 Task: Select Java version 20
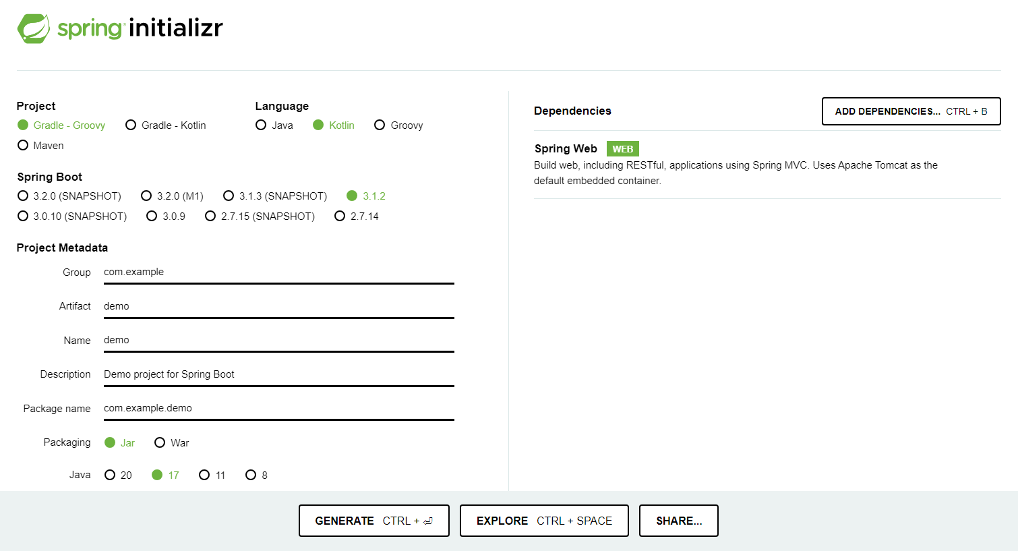[x=119, y=475]
